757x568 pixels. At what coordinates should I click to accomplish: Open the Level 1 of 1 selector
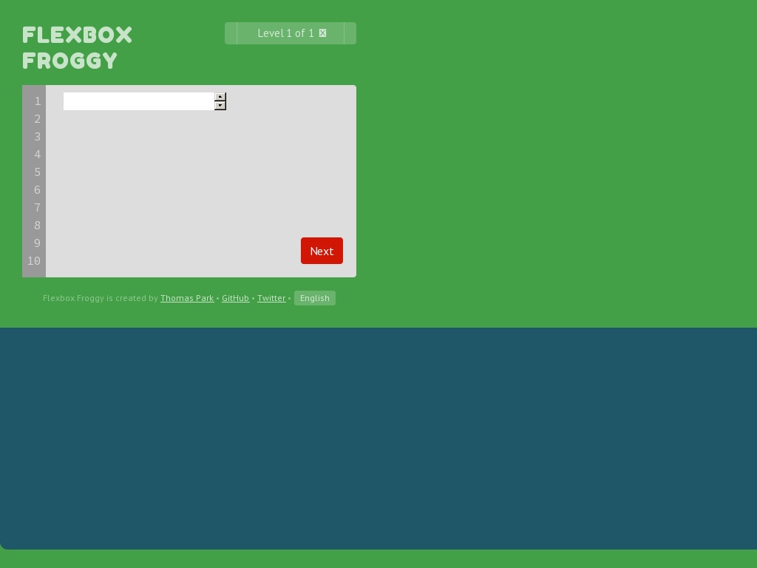point(285,33)
